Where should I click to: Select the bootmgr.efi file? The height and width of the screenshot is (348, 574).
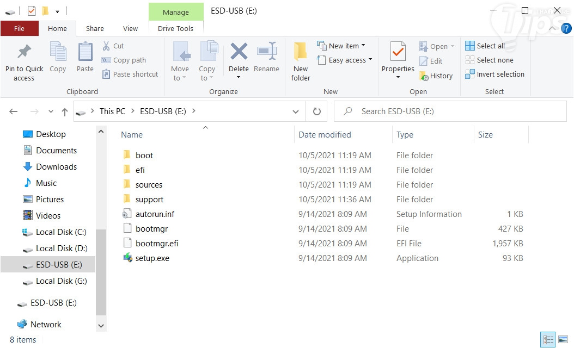click(x=157, y=243)
